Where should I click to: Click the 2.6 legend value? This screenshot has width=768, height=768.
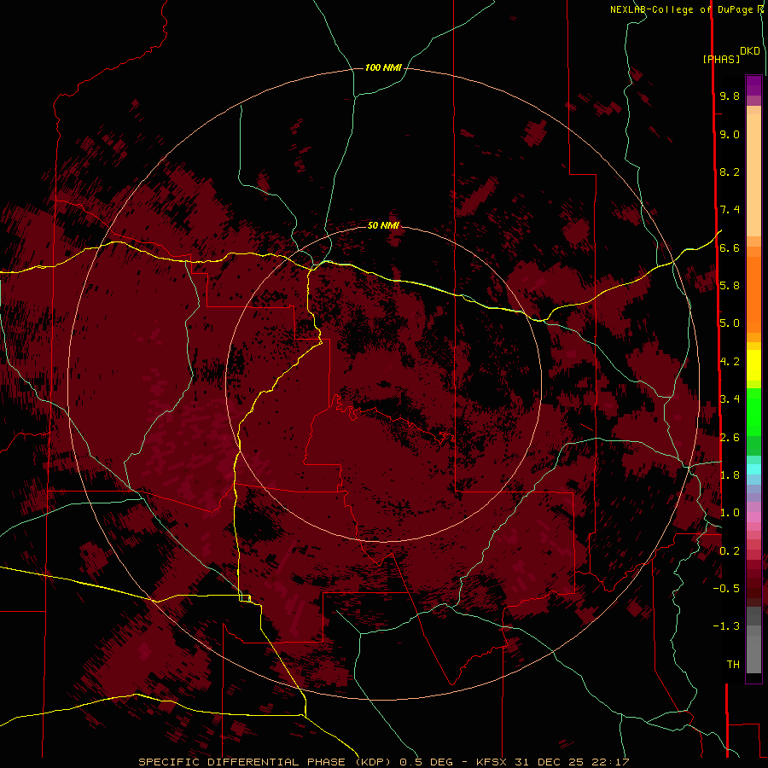coord(730,438)
